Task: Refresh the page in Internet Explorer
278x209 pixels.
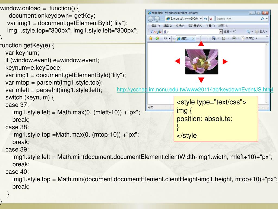Action: point(206,19)
